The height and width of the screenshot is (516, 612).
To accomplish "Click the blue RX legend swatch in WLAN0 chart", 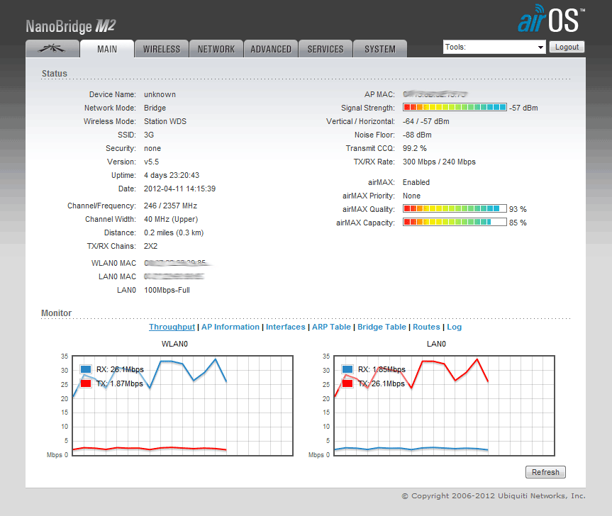I will [86, 369].
